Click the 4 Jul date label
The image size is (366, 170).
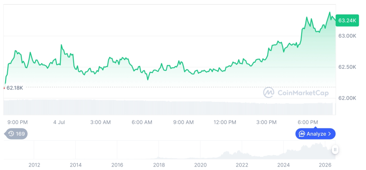click(x=59, y=123)
